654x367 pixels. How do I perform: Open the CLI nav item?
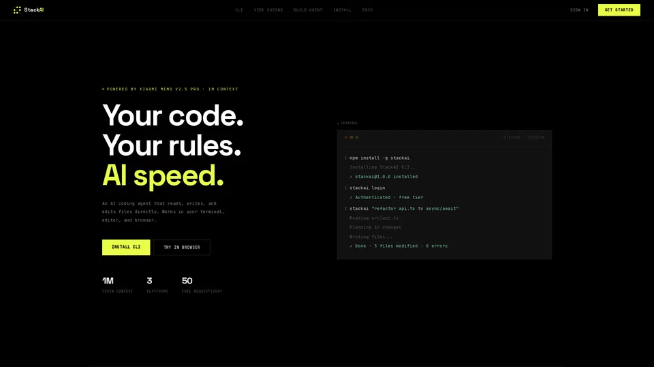239,10
